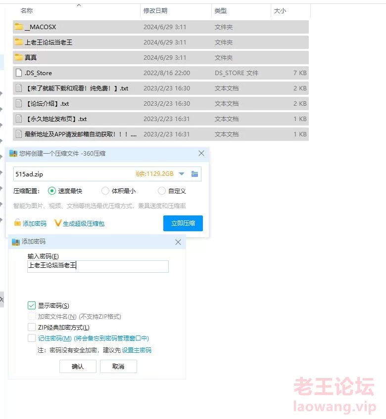
Task: Toggle the 加密文件名 checkbox
Action: pyautogui.click(x=32, y=316)
